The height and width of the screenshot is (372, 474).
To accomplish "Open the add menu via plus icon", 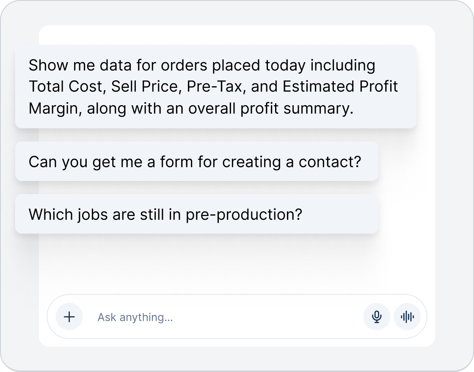I will pos(69,317).
